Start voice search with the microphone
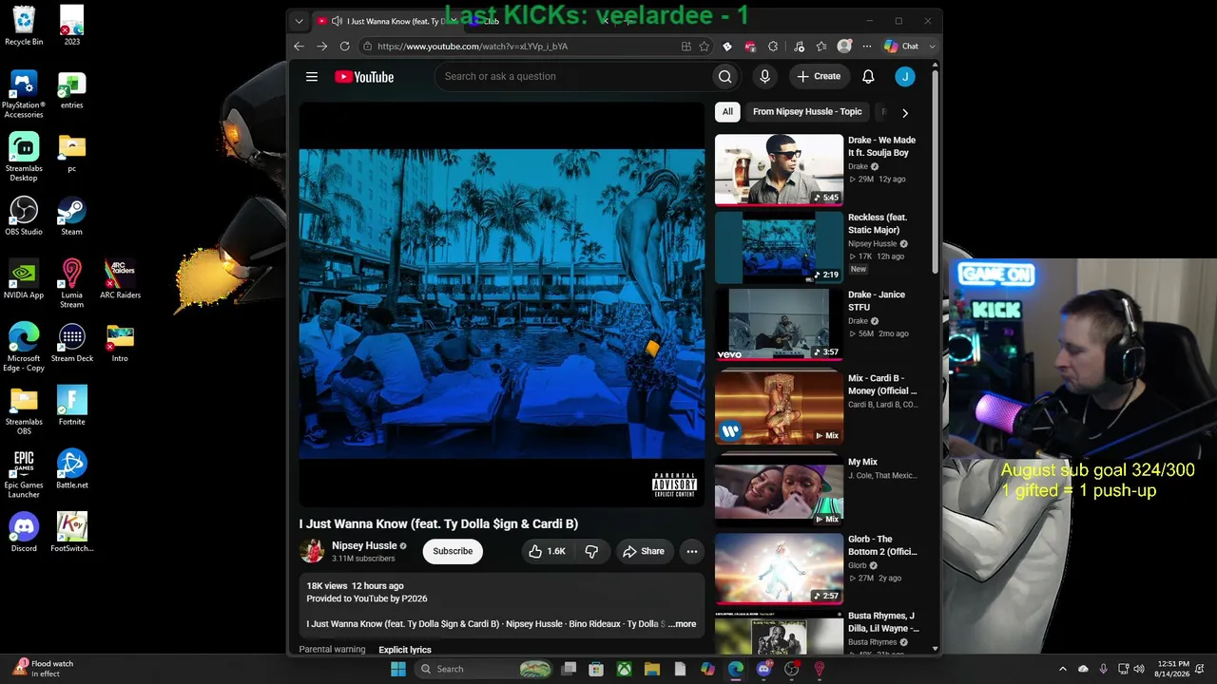This screenshot has height=684, width=1217. click(x=764, y=77)
